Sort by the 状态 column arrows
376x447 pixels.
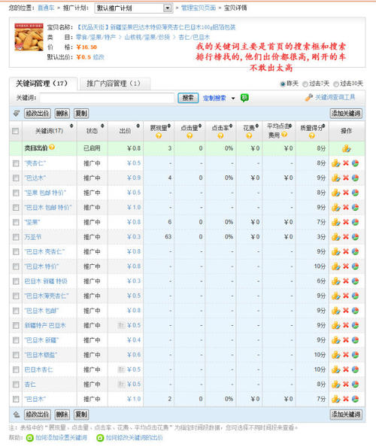tap(102, 126)
